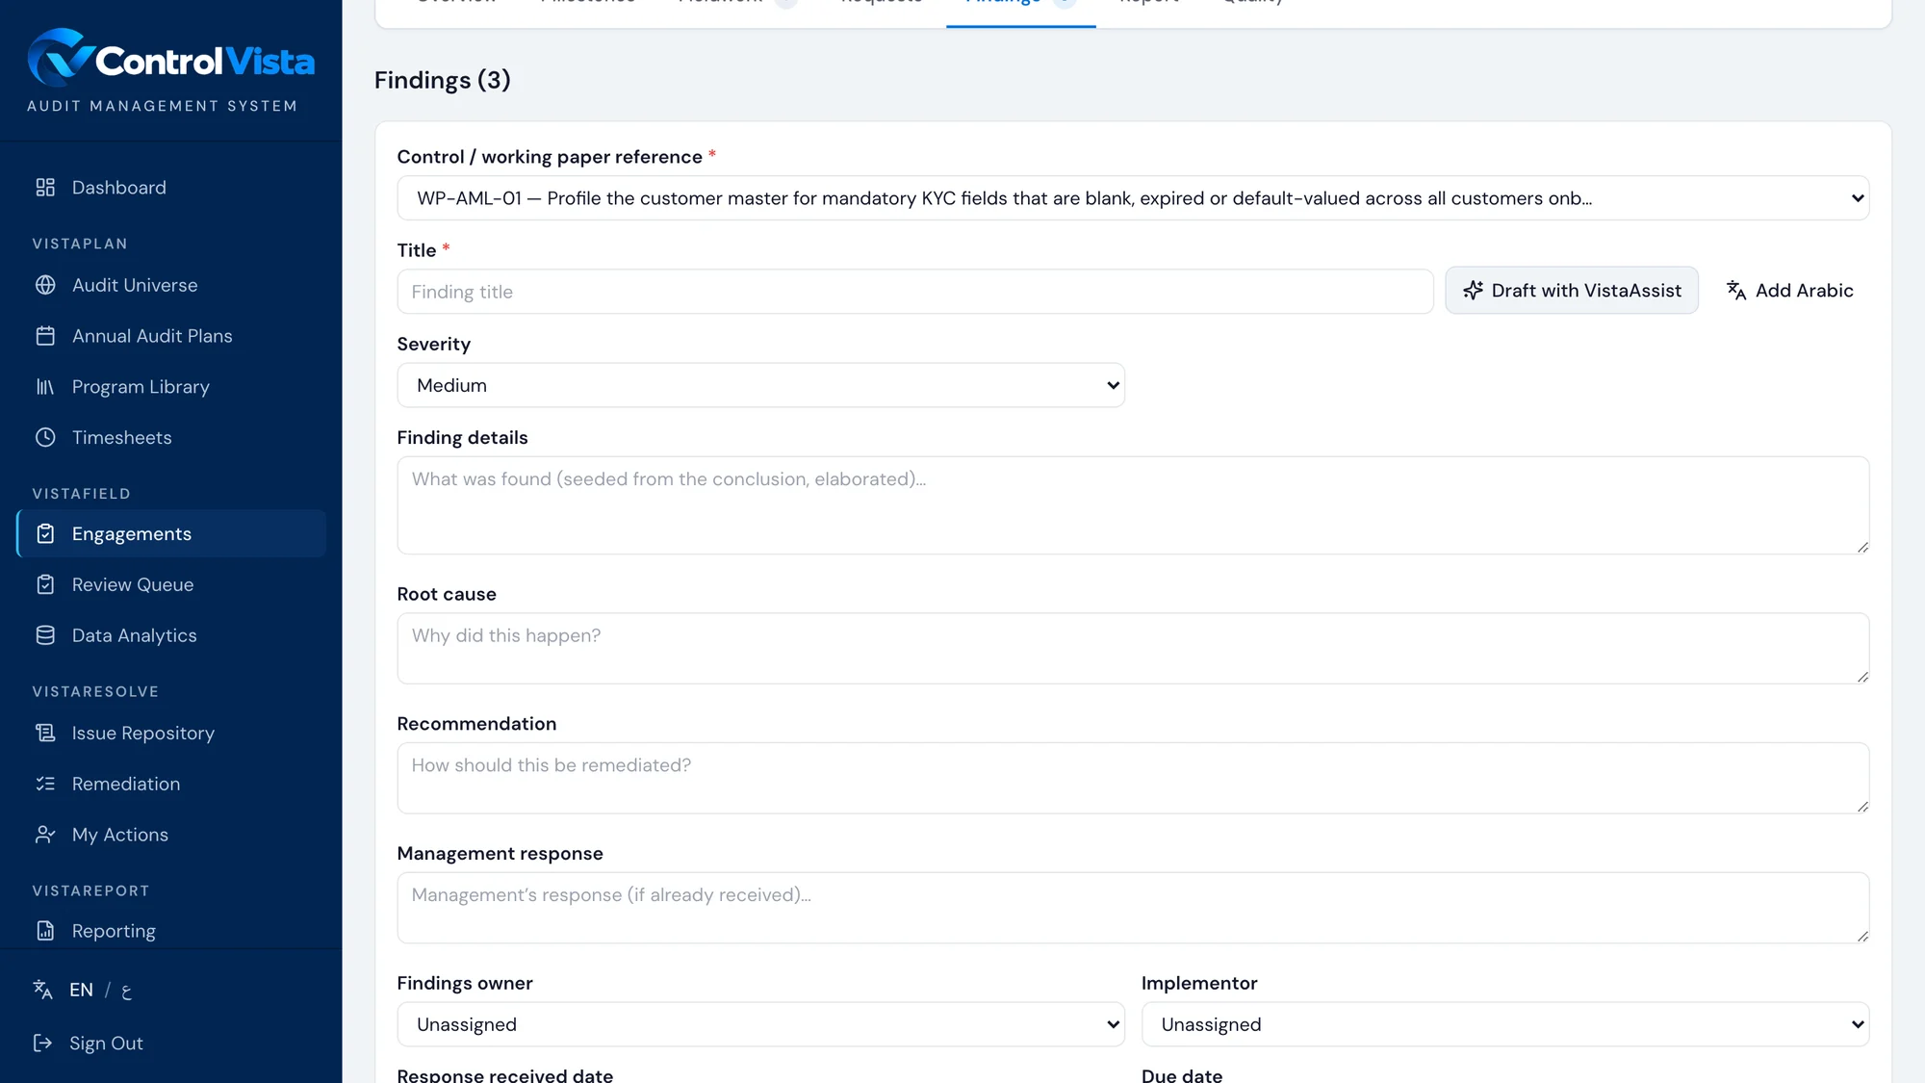Click the My Actions person icon
This screenshot has height=1083, width=1925.
pyautogui.click(x=45, y=835)
